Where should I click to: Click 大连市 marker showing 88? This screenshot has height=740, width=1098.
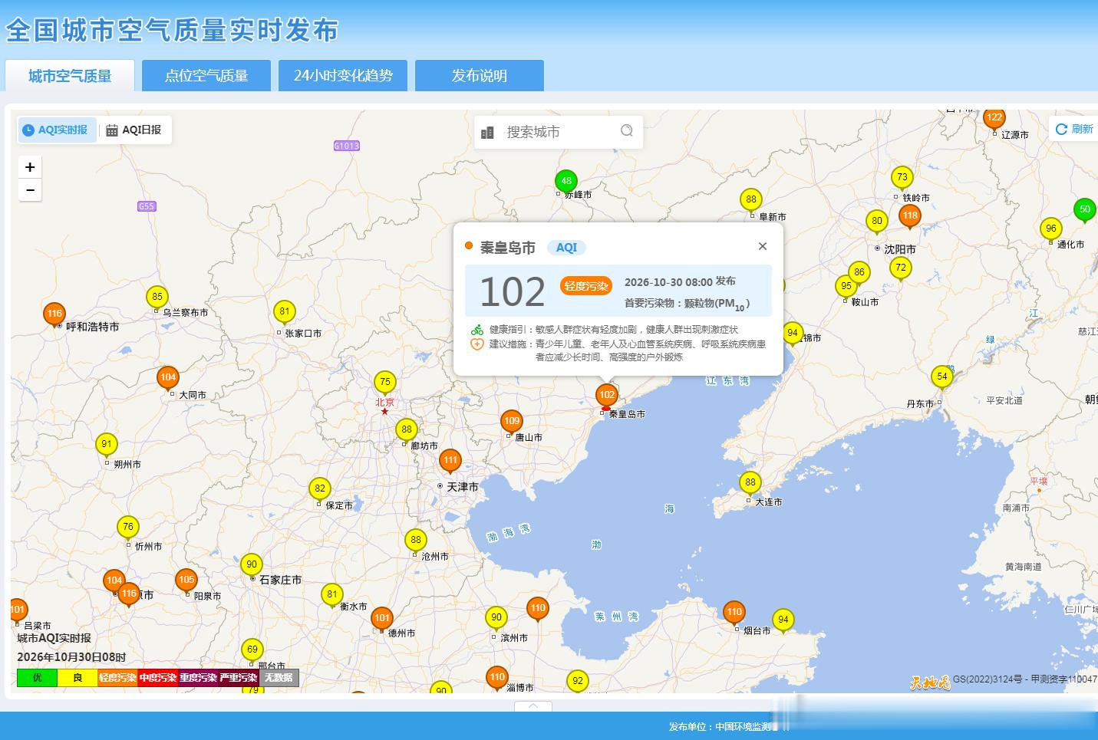tap(750, 483)
